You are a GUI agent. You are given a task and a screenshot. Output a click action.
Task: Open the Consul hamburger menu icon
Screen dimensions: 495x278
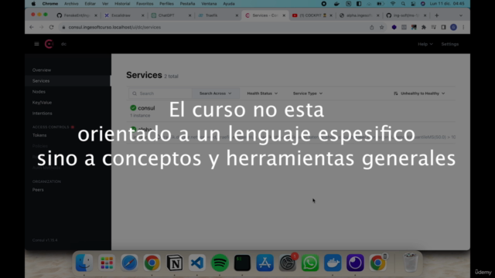(36, 44)
